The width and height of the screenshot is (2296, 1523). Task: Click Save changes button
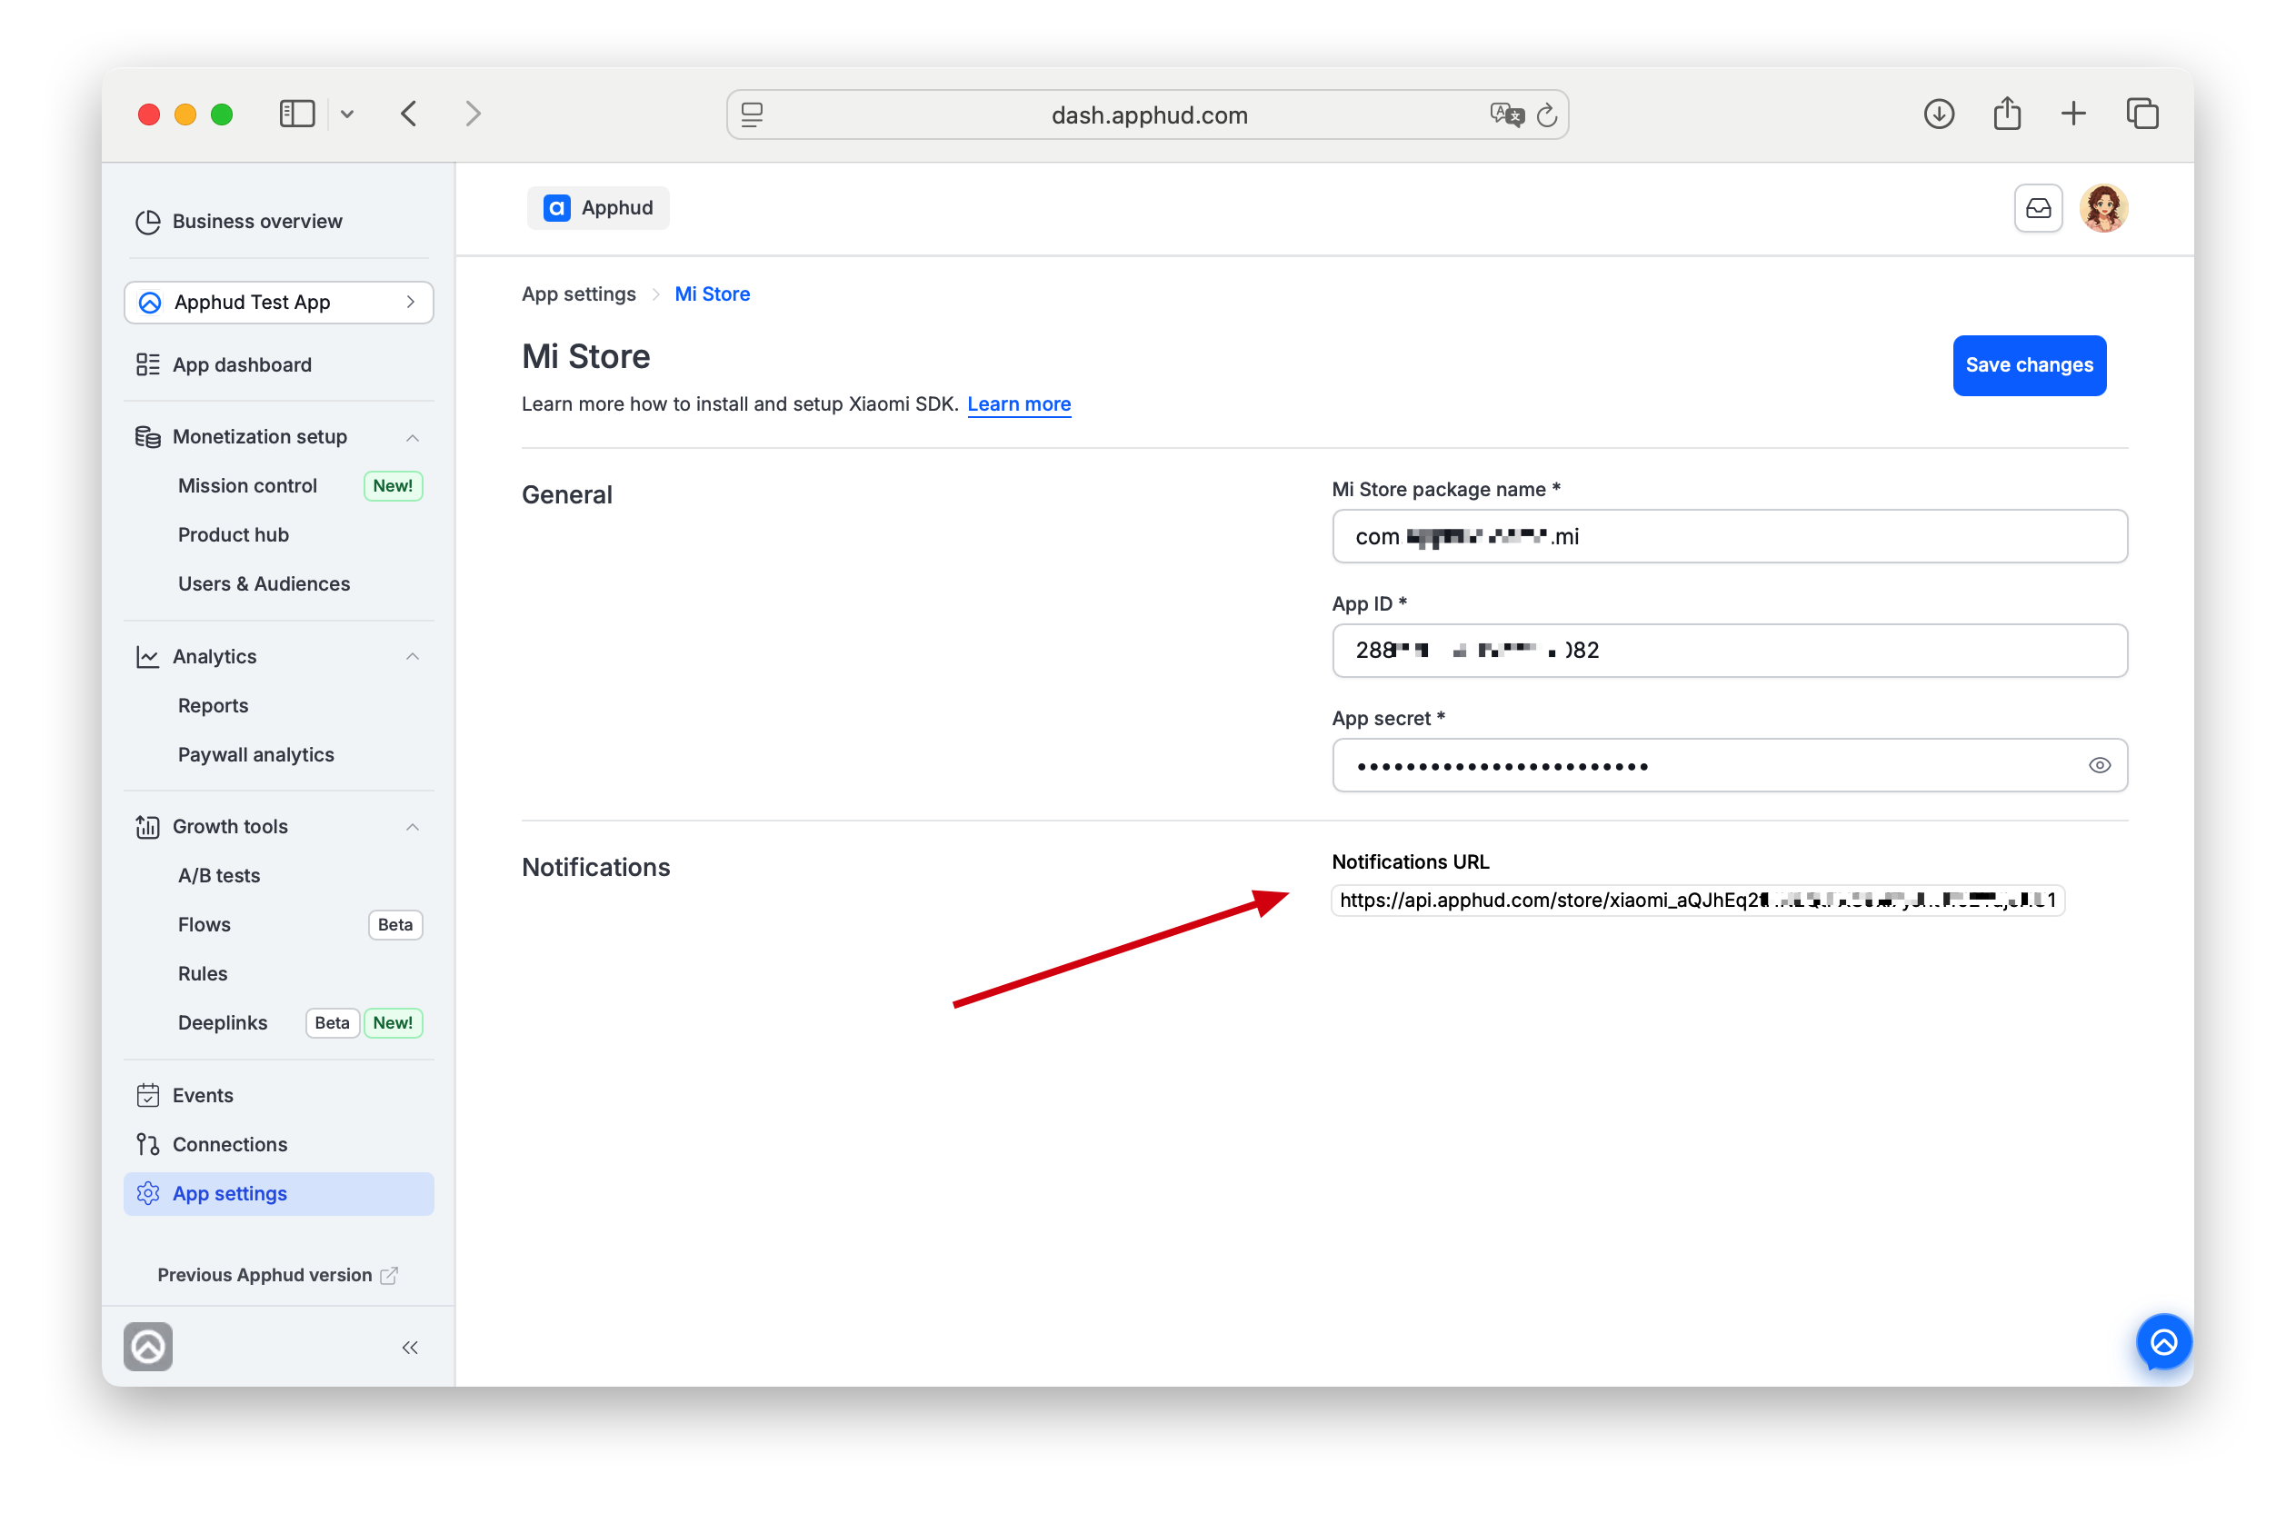(2029, 365)
